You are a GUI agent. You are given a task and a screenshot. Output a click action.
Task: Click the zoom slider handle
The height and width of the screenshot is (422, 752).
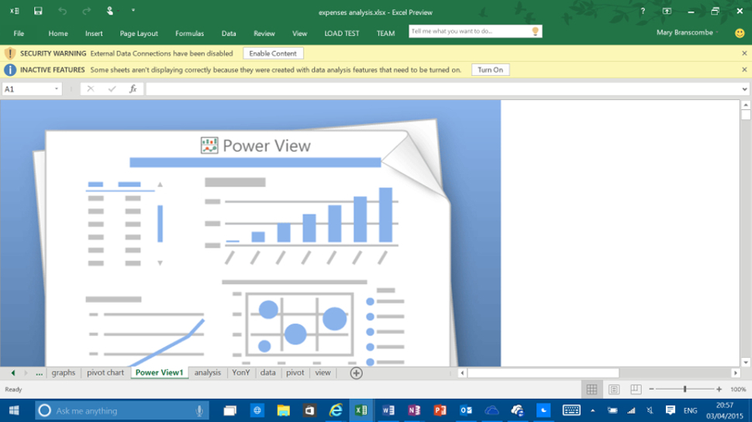pyautogui.click(x=685, y=389)
